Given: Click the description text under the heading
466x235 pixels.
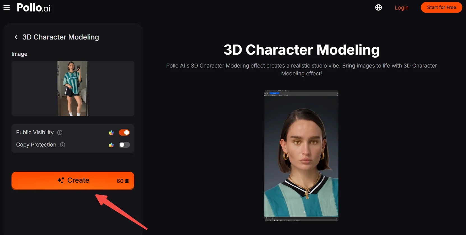Looking at the screenshot, I should click(x=301, y=69).
